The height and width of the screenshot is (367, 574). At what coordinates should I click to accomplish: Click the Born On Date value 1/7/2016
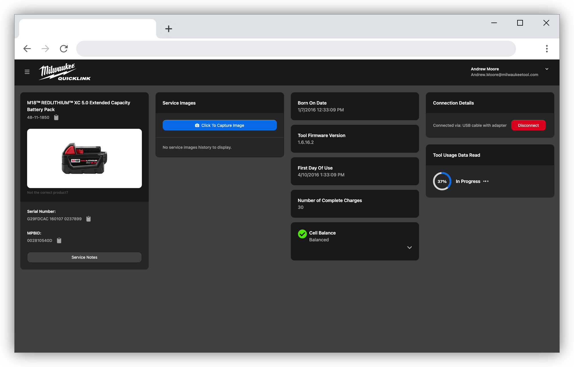click(x=321, y=110)
